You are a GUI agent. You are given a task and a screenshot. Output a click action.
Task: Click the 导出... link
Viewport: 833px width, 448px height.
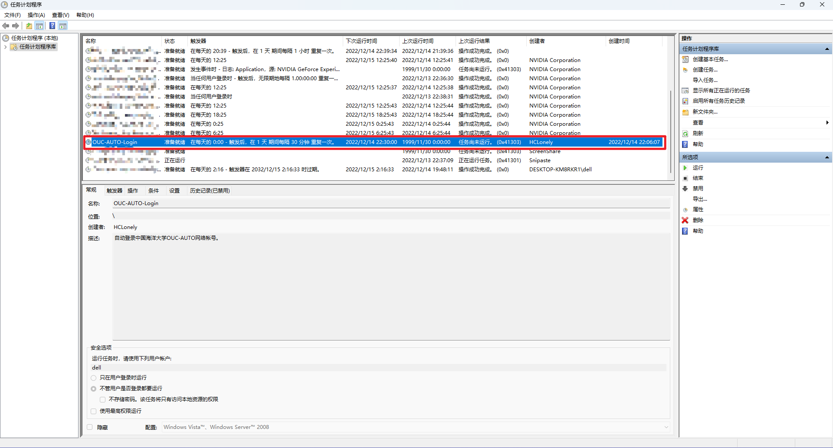click(x=700, y=199)
